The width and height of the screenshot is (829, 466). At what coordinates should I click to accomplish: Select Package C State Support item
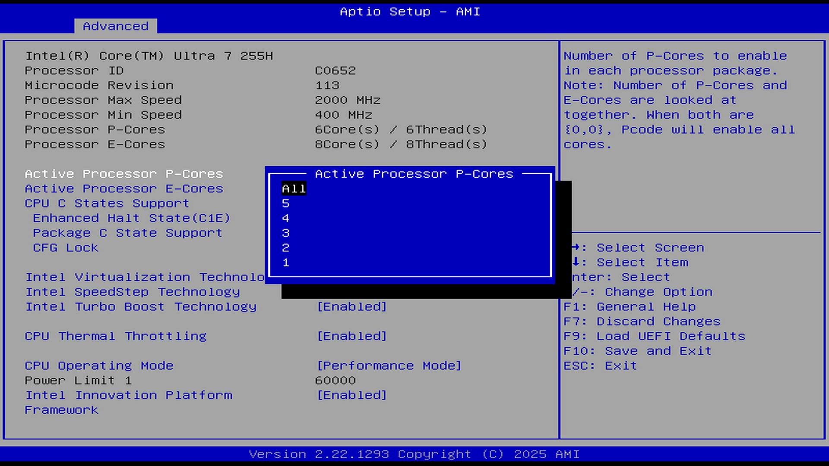tap(127, 233)
